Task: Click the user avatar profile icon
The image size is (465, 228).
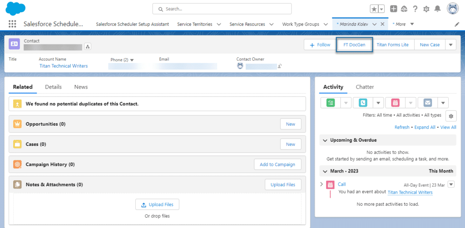Action: click(452, 9)
